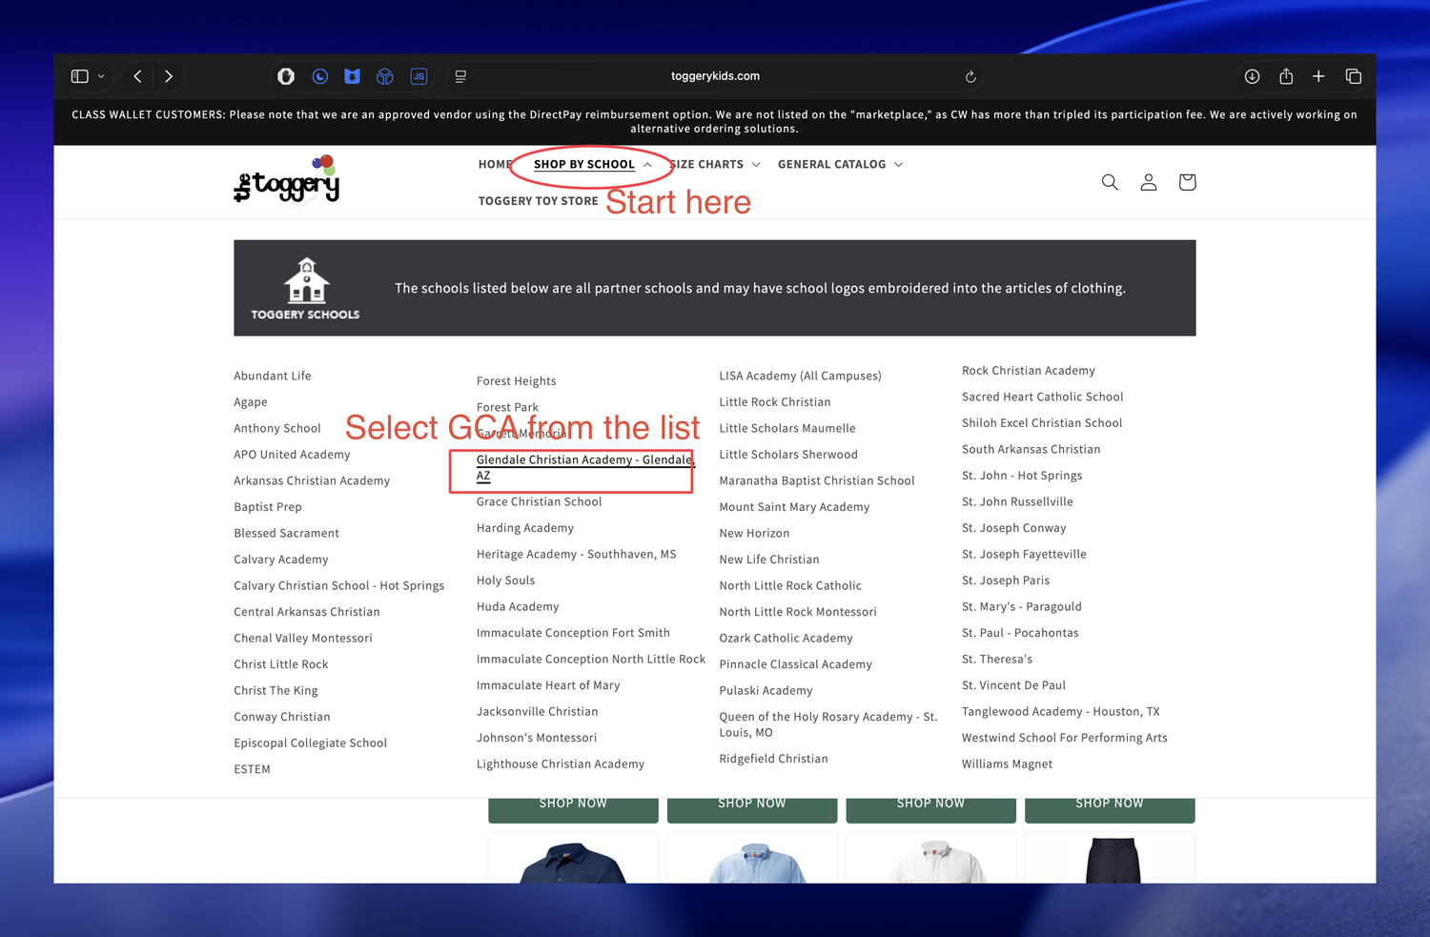Select Jacksonville Christian
This screenshot has width=1430, height=937.
538,711
